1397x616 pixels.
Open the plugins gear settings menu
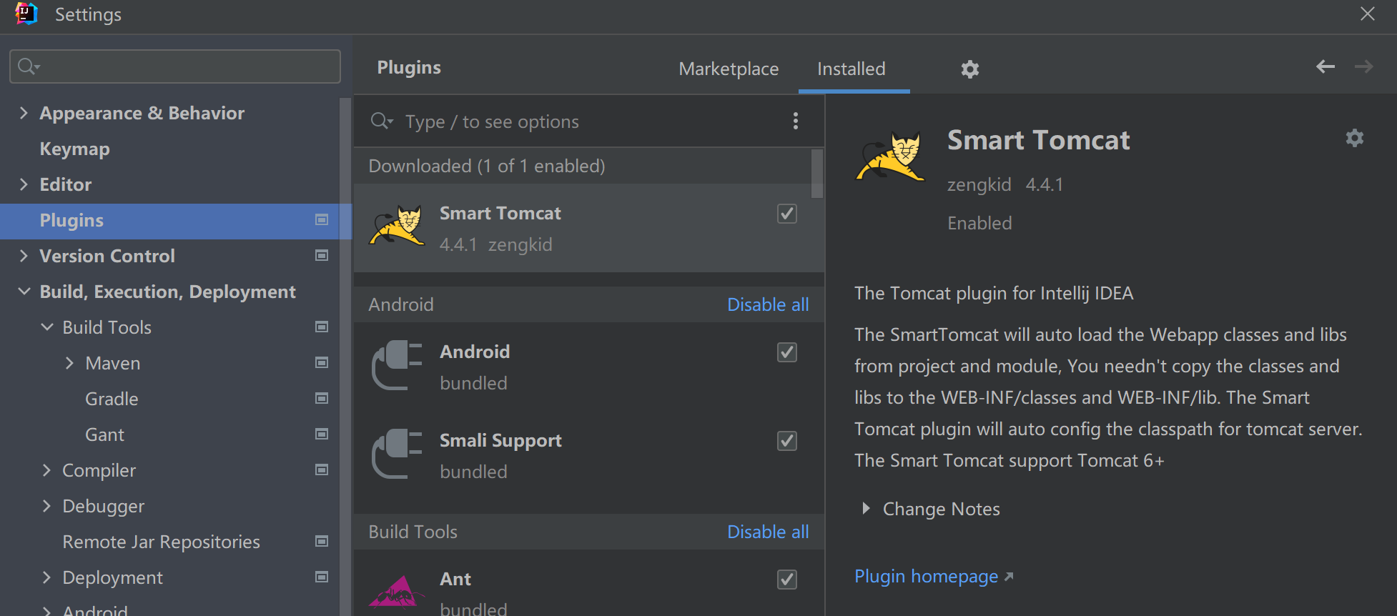(969, 69)
